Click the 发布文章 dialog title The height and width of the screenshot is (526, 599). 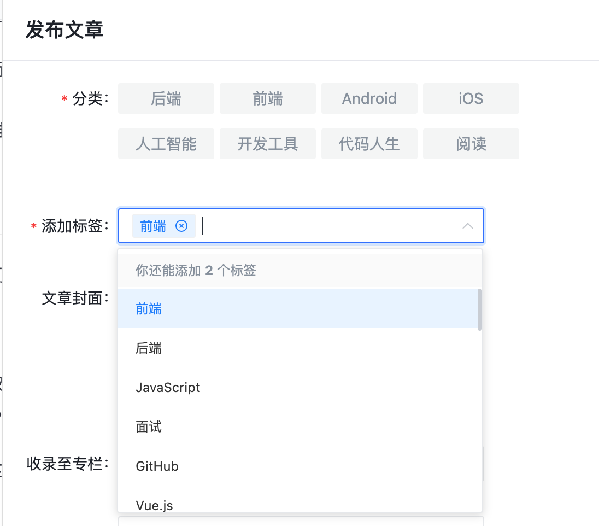click(64, 30)
